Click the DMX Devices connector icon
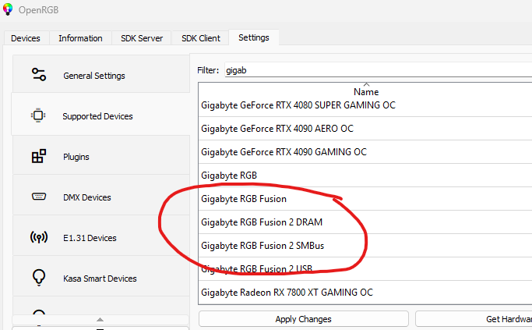The width and height of the screenshot is (532, 330). 39,197
